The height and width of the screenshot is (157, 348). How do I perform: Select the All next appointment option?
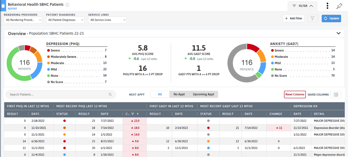[x=160, y=94]
